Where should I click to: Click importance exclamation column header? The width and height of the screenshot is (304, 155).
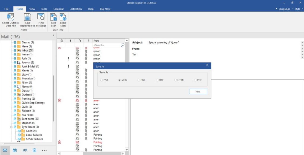click(71, 41)
